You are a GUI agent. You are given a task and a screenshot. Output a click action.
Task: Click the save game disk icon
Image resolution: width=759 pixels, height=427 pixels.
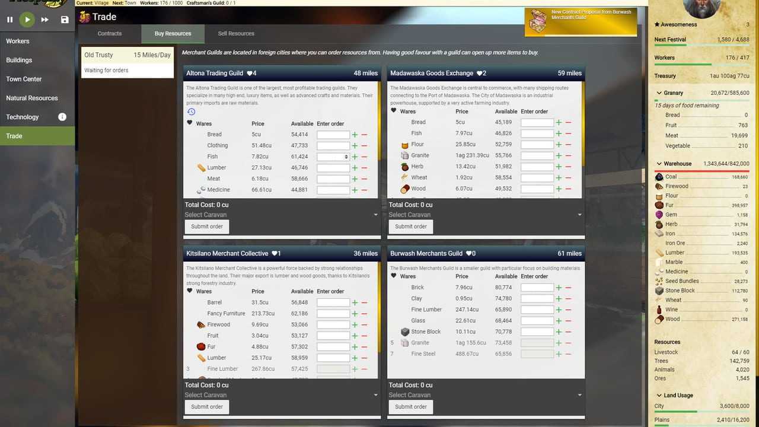pyautogui.click(x=65, y=20)
